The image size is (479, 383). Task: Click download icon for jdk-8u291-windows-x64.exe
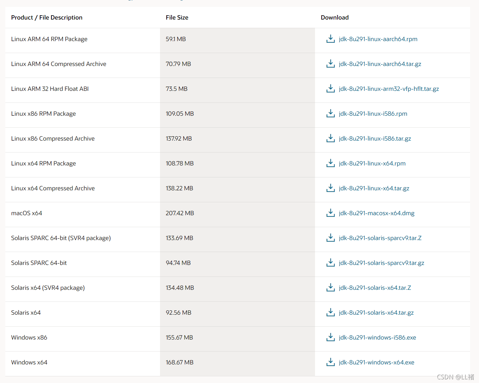point(330,362)
